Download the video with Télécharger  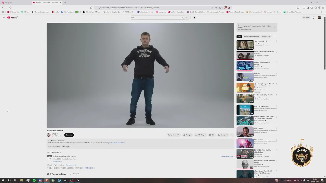click(200, 135)
